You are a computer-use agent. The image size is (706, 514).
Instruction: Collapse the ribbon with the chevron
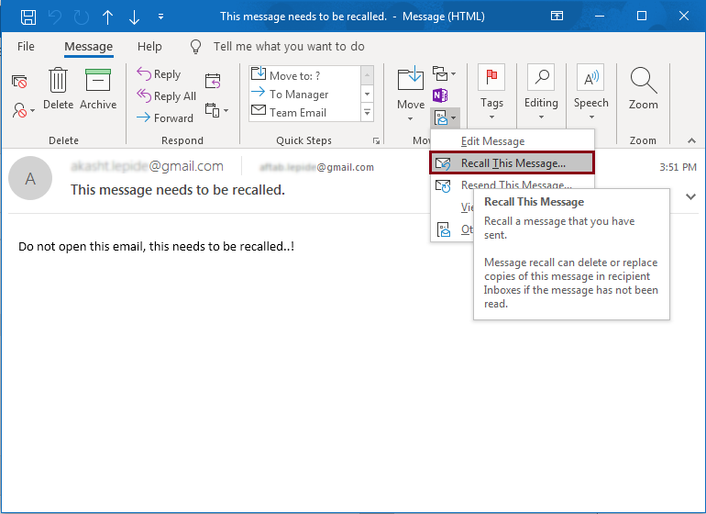coord(691,140)
